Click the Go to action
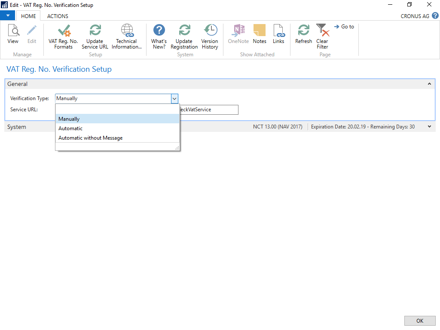The image size is (440, 330). (344, 27)
